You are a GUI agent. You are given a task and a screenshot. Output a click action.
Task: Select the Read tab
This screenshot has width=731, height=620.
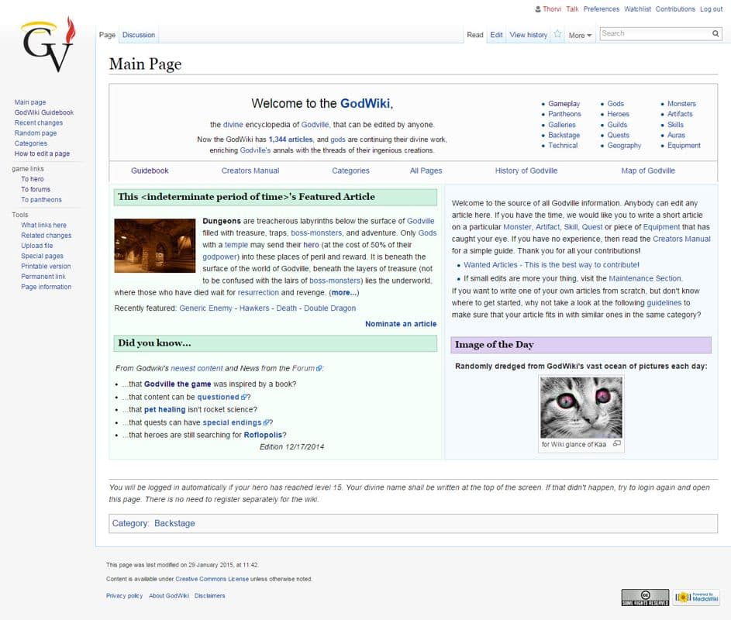click(475, 35)
